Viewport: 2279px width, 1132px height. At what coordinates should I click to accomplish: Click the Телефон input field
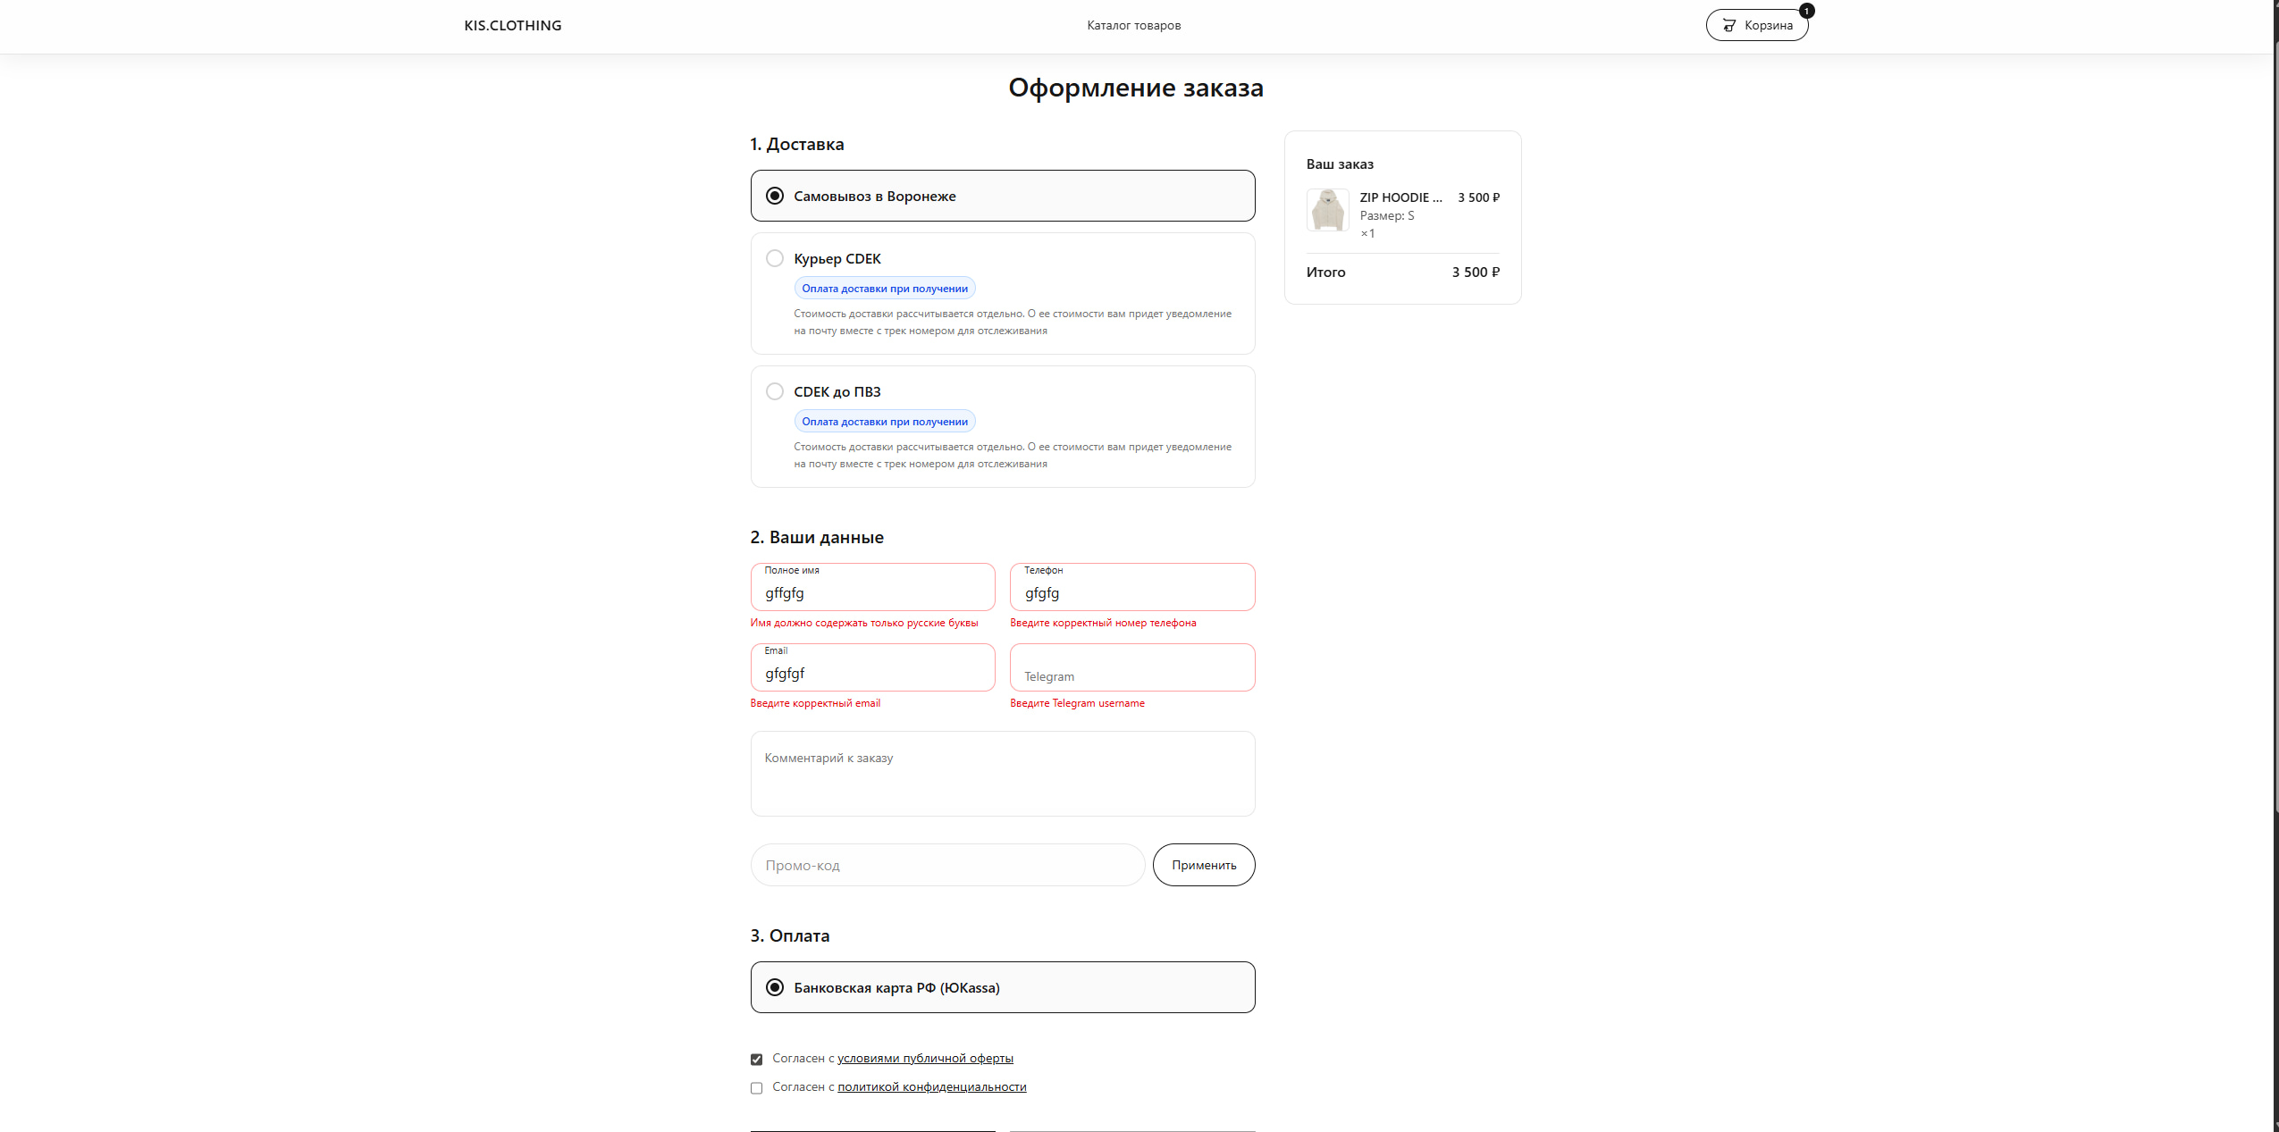1131,591
